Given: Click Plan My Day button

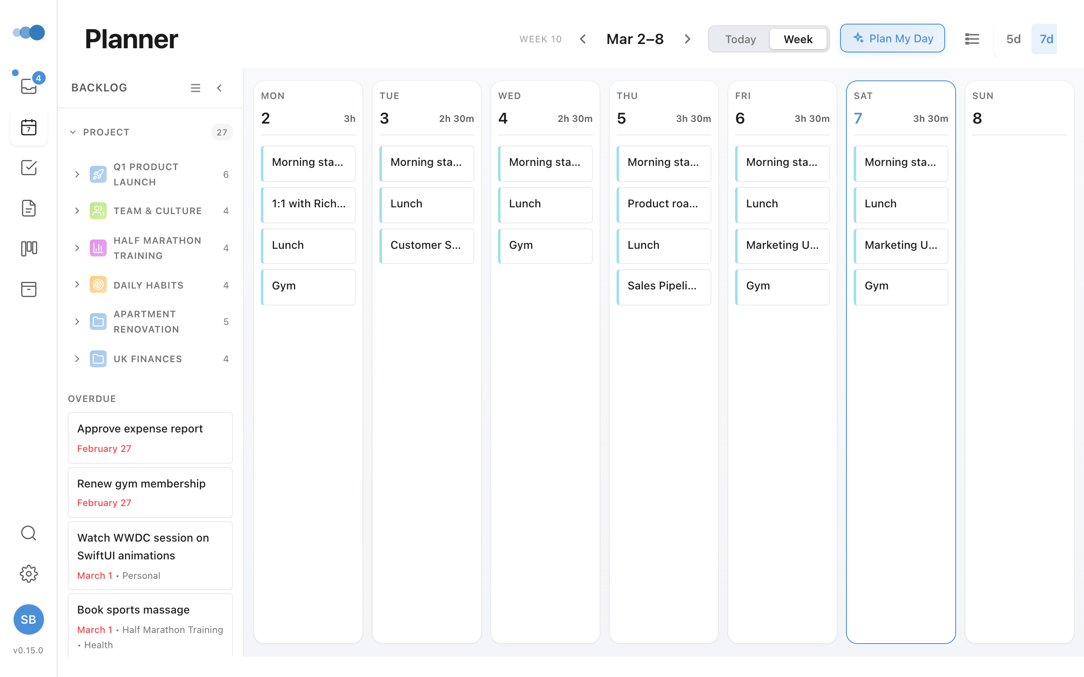Looking at the screenshot, I should 892,39.
